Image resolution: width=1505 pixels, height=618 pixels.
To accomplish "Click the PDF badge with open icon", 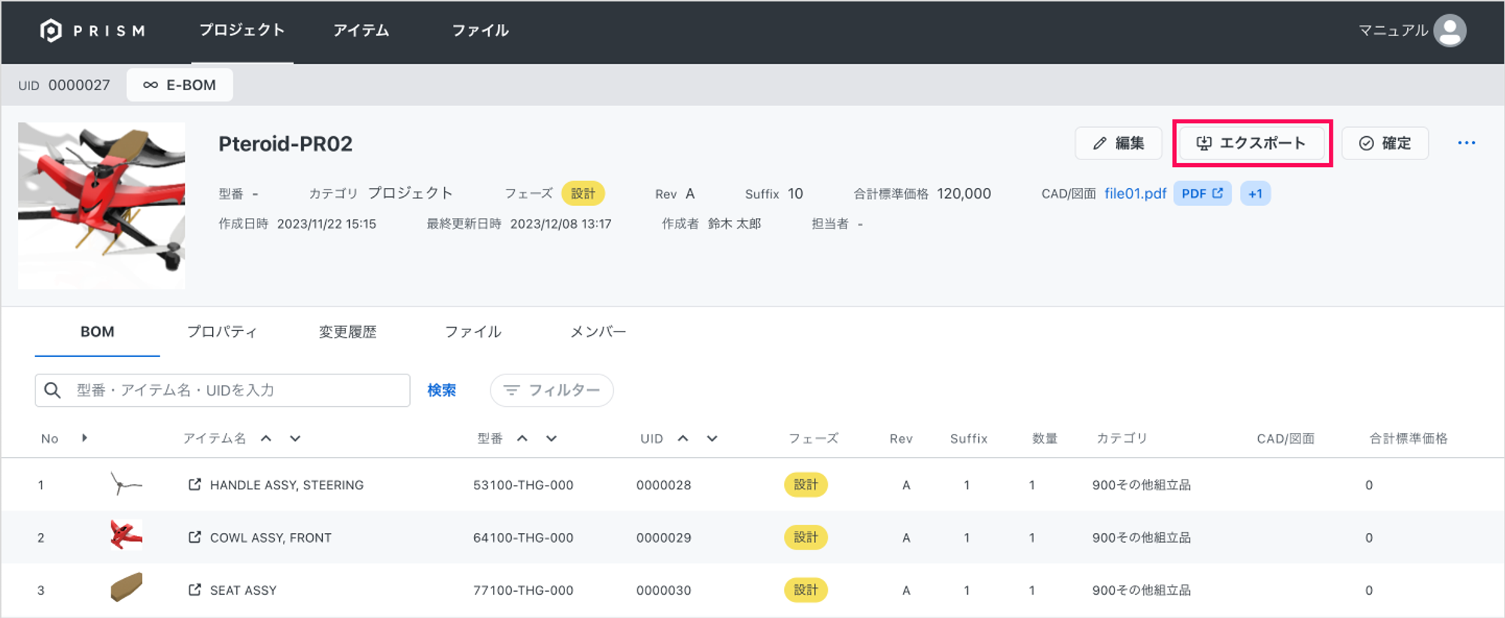I will point(1202,194).
